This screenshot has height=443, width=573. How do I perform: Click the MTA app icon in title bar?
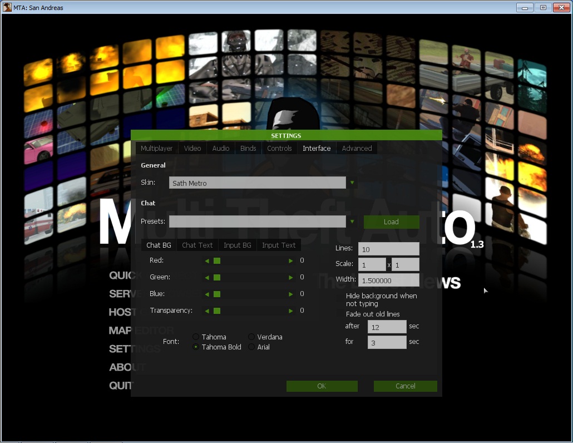7,7
